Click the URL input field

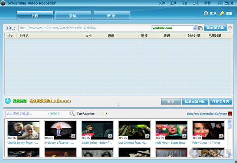tap(85, 28)
